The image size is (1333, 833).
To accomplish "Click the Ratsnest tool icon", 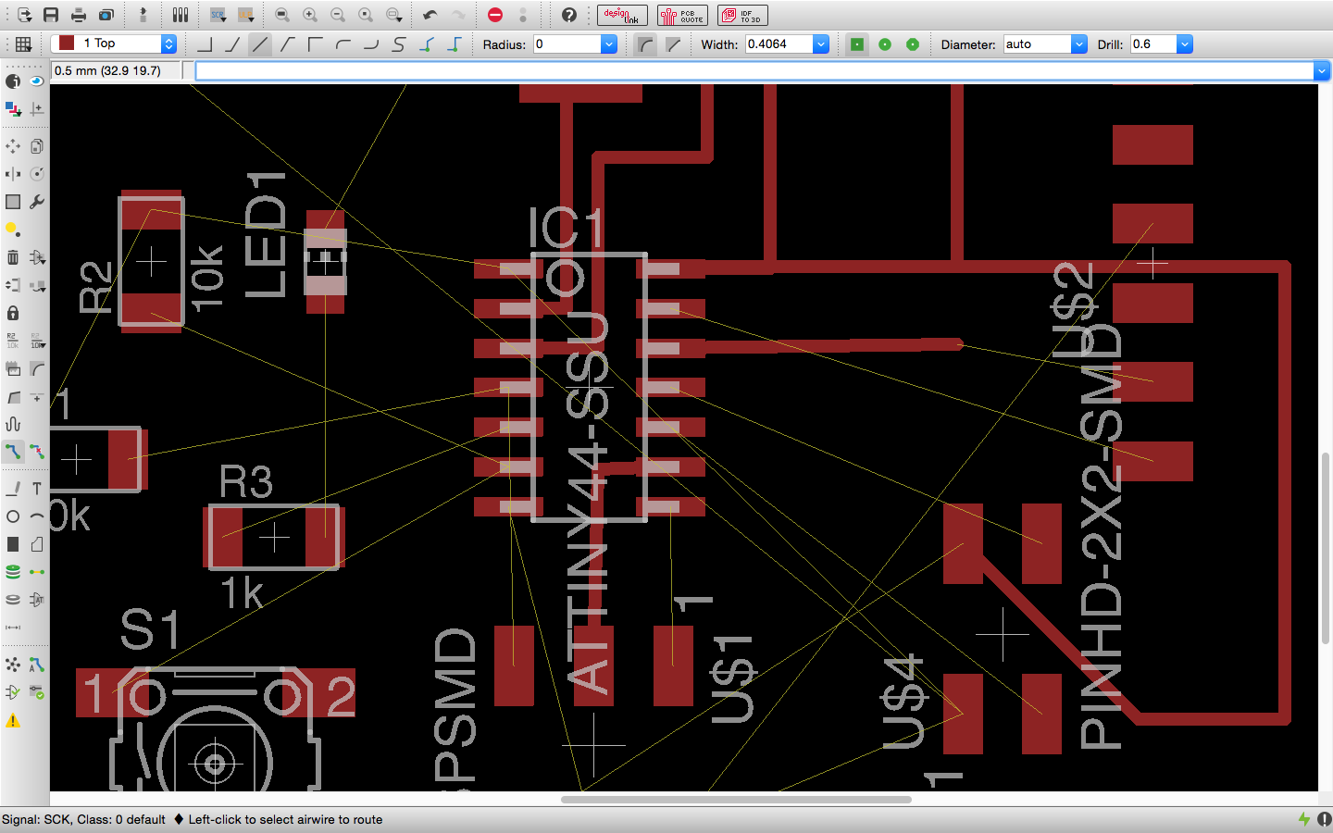I will 13,665.
